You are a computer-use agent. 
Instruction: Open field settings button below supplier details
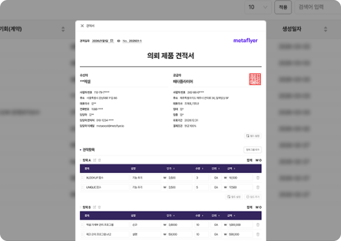253,136
